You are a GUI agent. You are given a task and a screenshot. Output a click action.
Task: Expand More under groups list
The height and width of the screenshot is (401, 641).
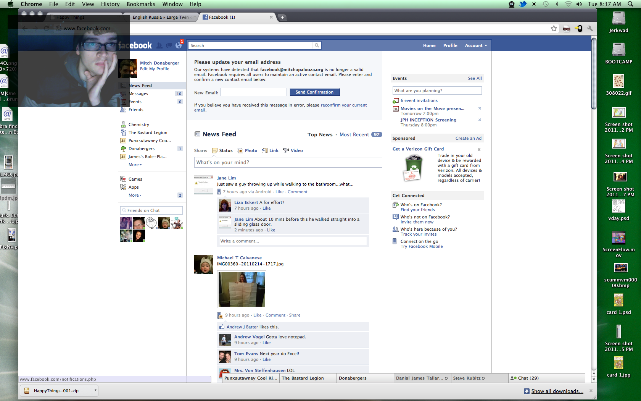pyautogui.click(x=135, y=165)
